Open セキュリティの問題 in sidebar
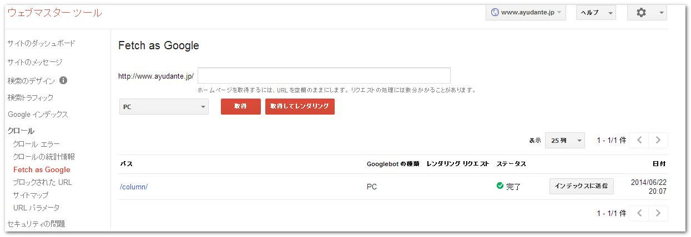691x237 pixels. [x=36, y=224]
